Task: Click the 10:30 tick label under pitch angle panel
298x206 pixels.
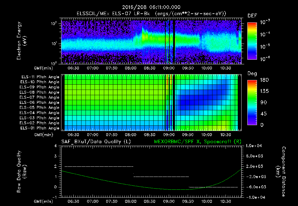Action: [x=226, y=135]
